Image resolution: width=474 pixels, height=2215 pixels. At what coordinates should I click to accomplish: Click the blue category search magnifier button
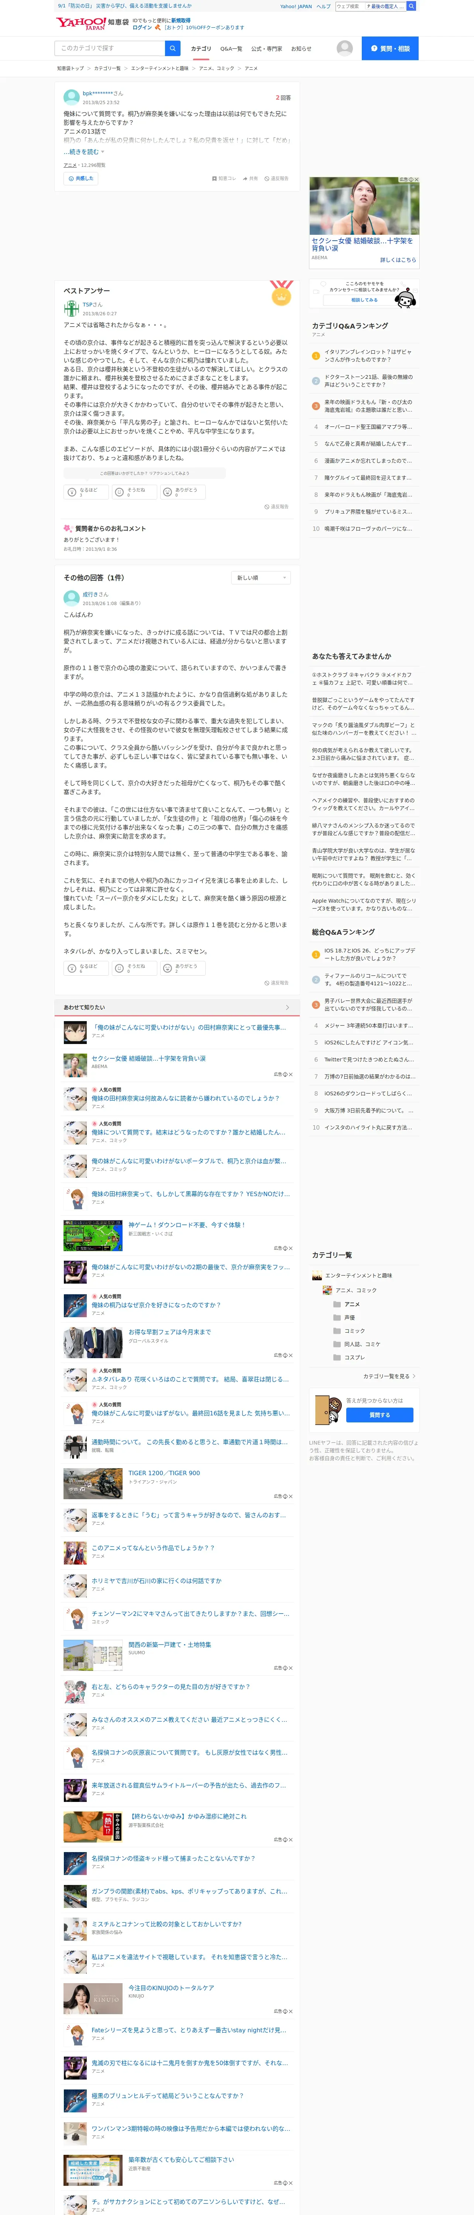click(x=173, y=48)
